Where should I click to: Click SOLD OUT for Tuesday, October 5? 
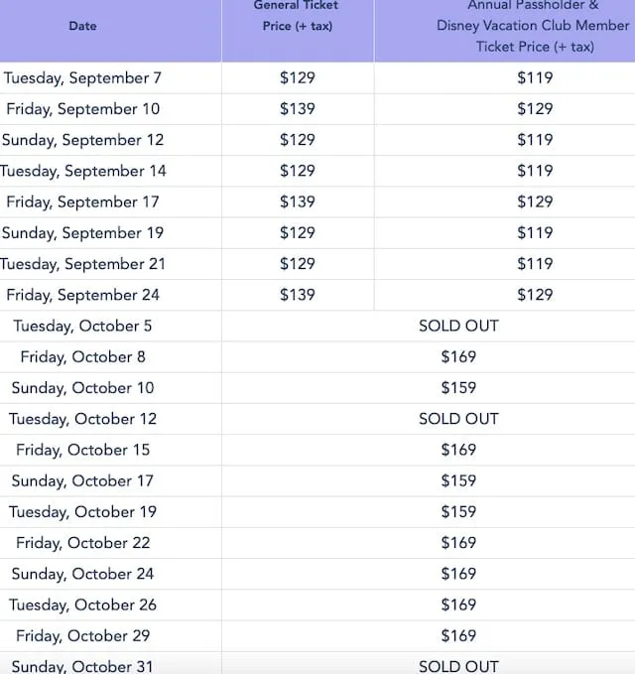point(458,326)
